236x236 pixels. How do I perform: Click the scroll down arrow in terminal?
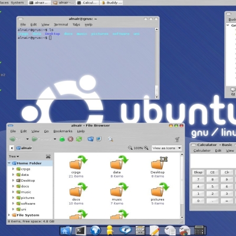pos(156,97)
